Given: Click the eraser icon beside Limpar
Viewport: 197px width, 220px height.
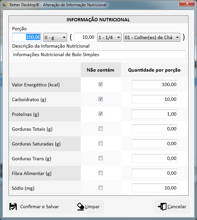Looking at the screenshot, I should pyautogui.click(x=80, y=207).
